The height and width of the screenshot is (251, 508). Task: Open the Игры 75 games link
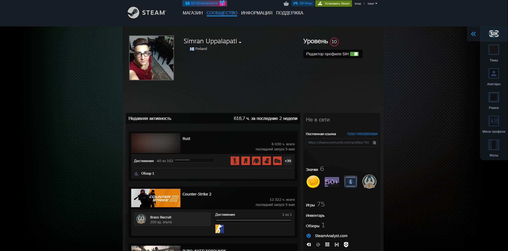315,205
